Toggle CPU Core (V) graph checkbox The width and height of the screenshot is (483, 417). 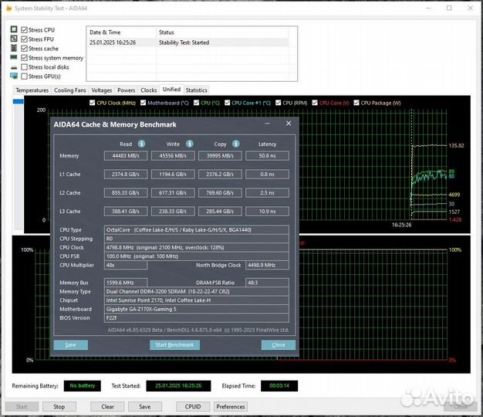[315, 103]
